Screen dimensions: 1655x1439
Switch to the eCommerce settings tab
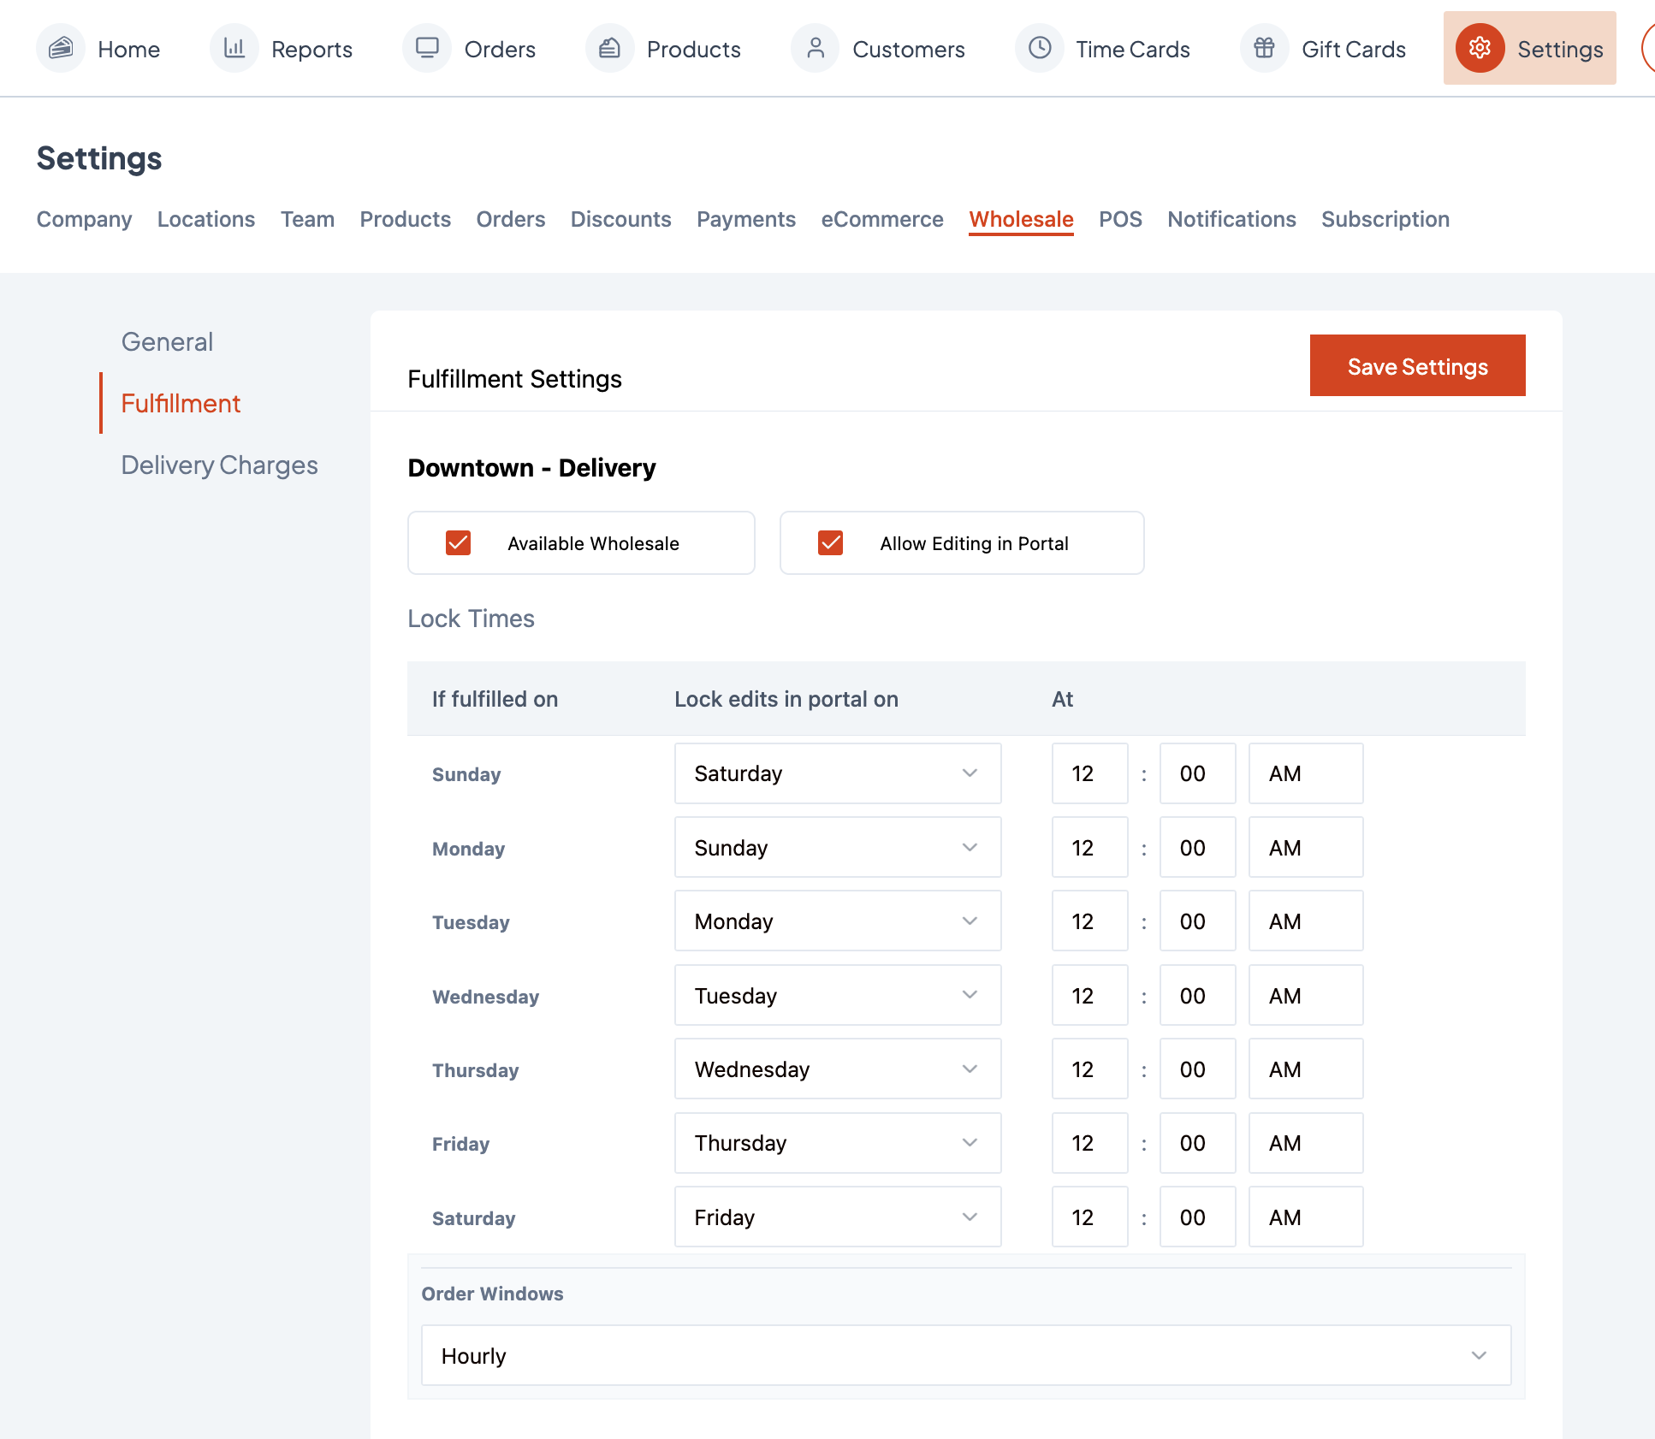[x=881, y=220]
